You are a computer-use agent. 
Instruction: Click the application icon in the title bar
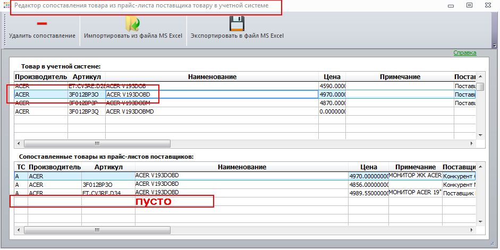[6, 5]
